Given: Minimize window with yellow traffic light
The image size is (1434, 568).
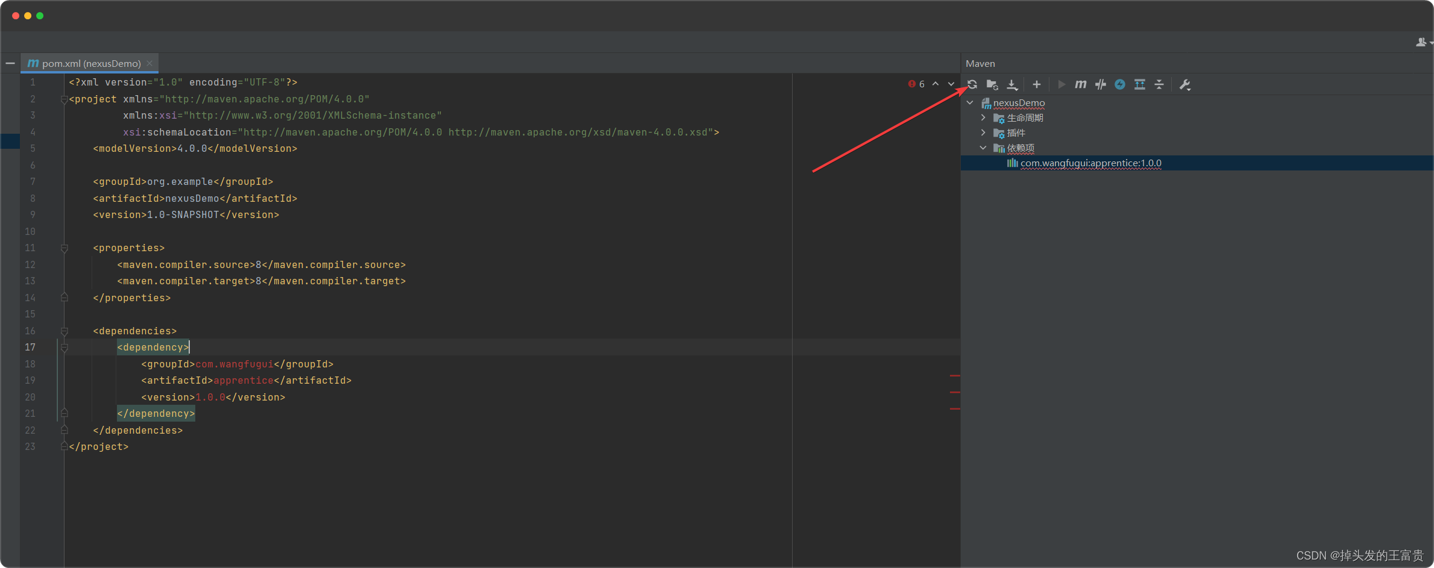Looking at the screenshot, I should 28,16.
